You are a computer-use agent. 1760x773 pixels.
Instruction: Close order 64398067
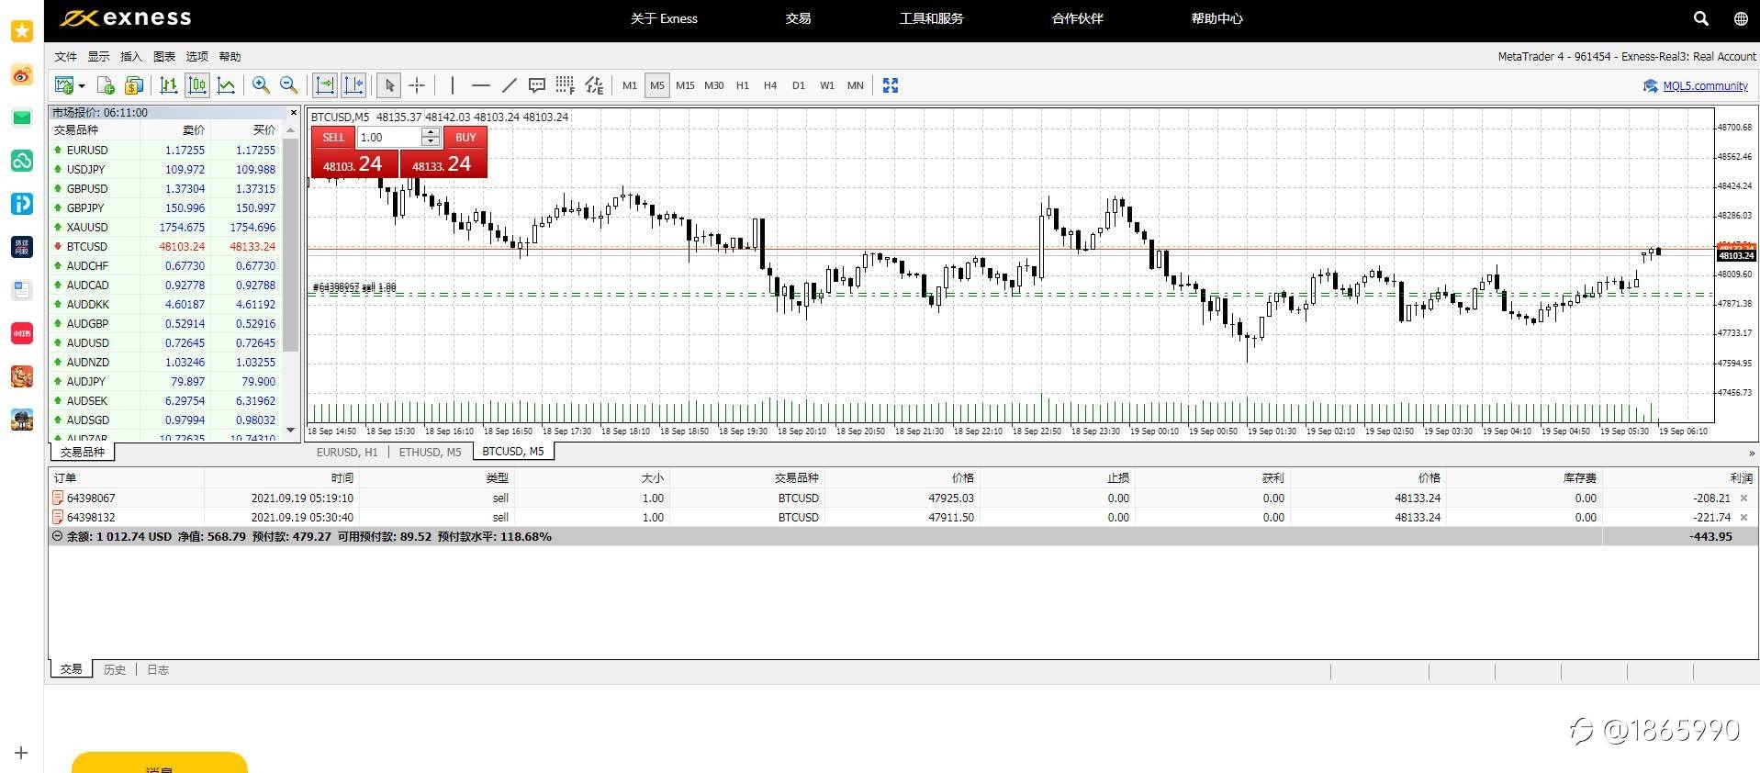coord(1743,499)
